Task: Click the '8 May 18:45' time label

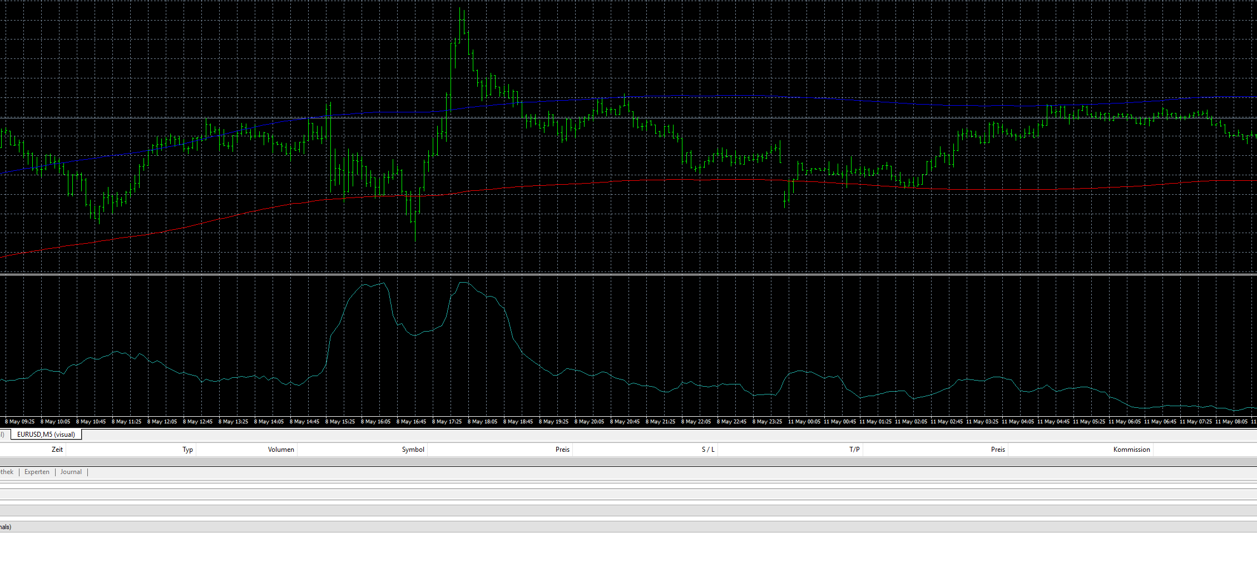Action: point(518,422)
